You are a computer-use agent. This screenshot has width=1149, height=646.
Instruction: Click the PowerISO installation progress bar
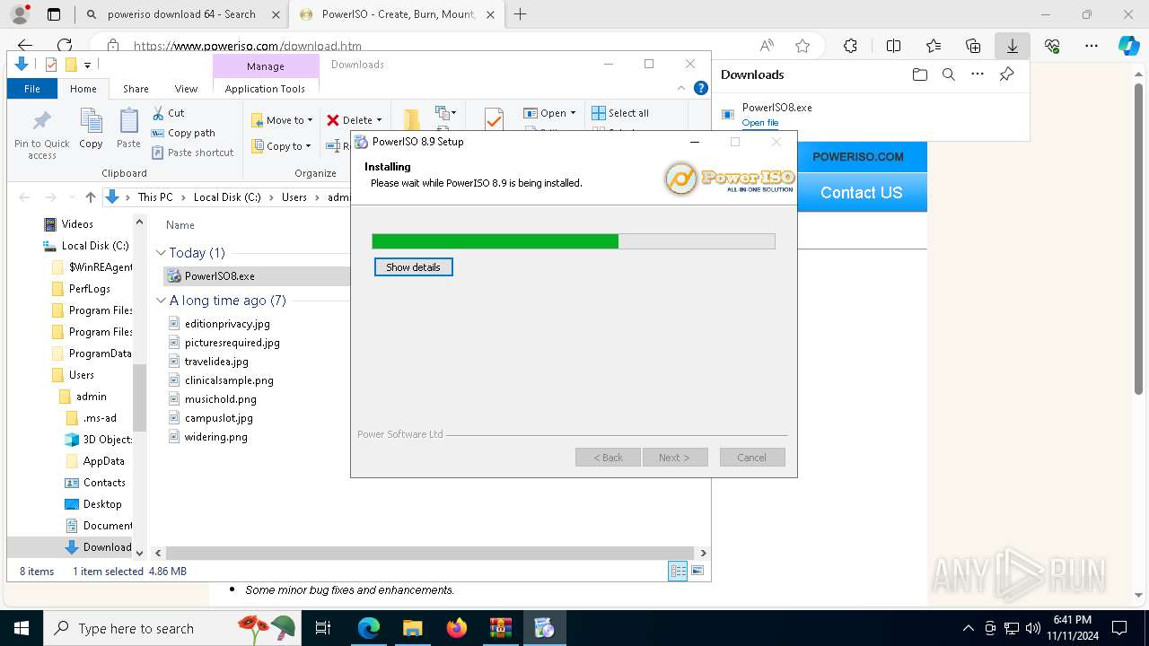tap(574, 241)
